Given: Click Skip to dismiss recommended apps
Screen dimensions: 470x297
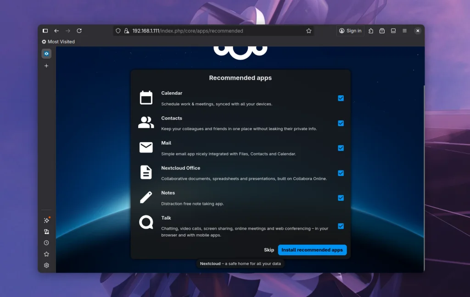Looking at the screenshot, I should 269,250.
